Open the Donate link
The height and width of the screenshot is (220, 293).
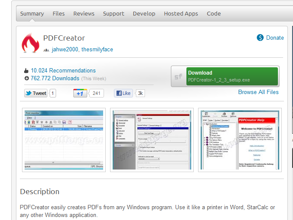(275, 38)
